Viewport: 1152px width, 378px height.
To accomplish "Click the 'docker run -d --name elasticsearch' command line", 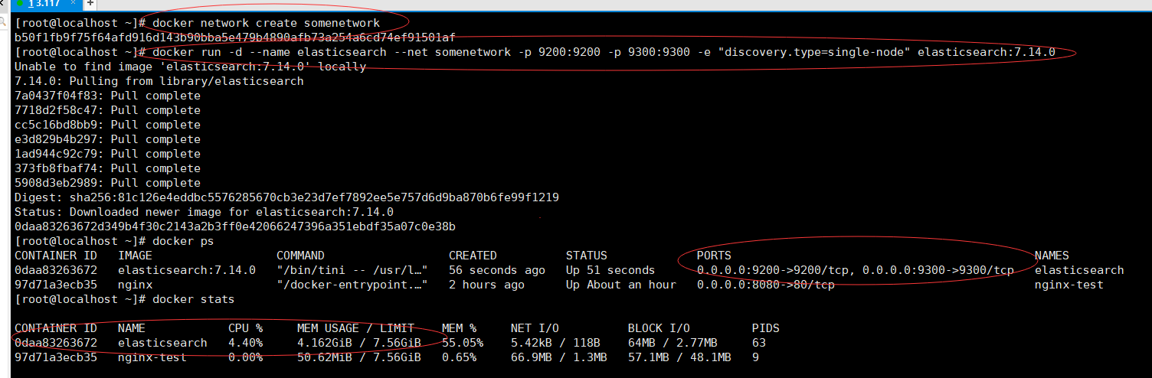I will point(604,52).
